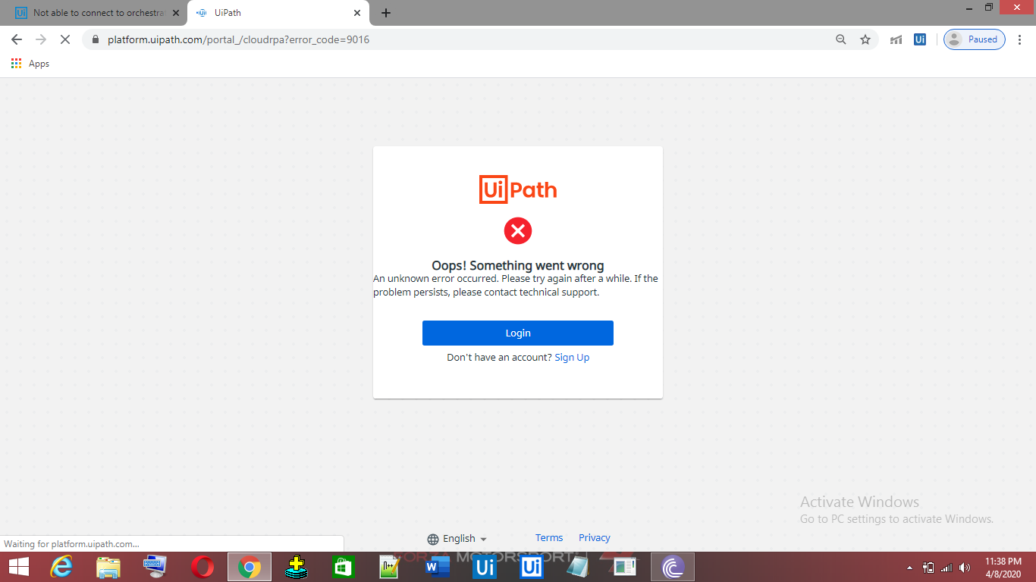Open a new browser tab

tap(386, 13)
